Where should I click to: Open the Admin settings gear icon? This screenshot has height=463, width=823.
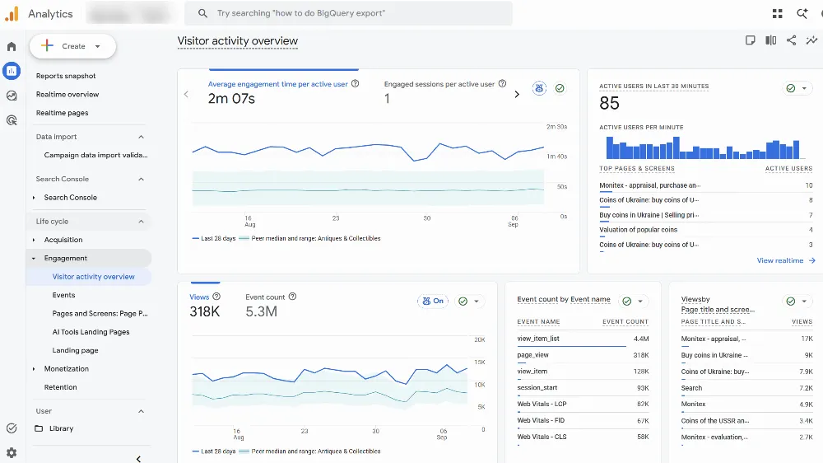(x=12, y=452)
